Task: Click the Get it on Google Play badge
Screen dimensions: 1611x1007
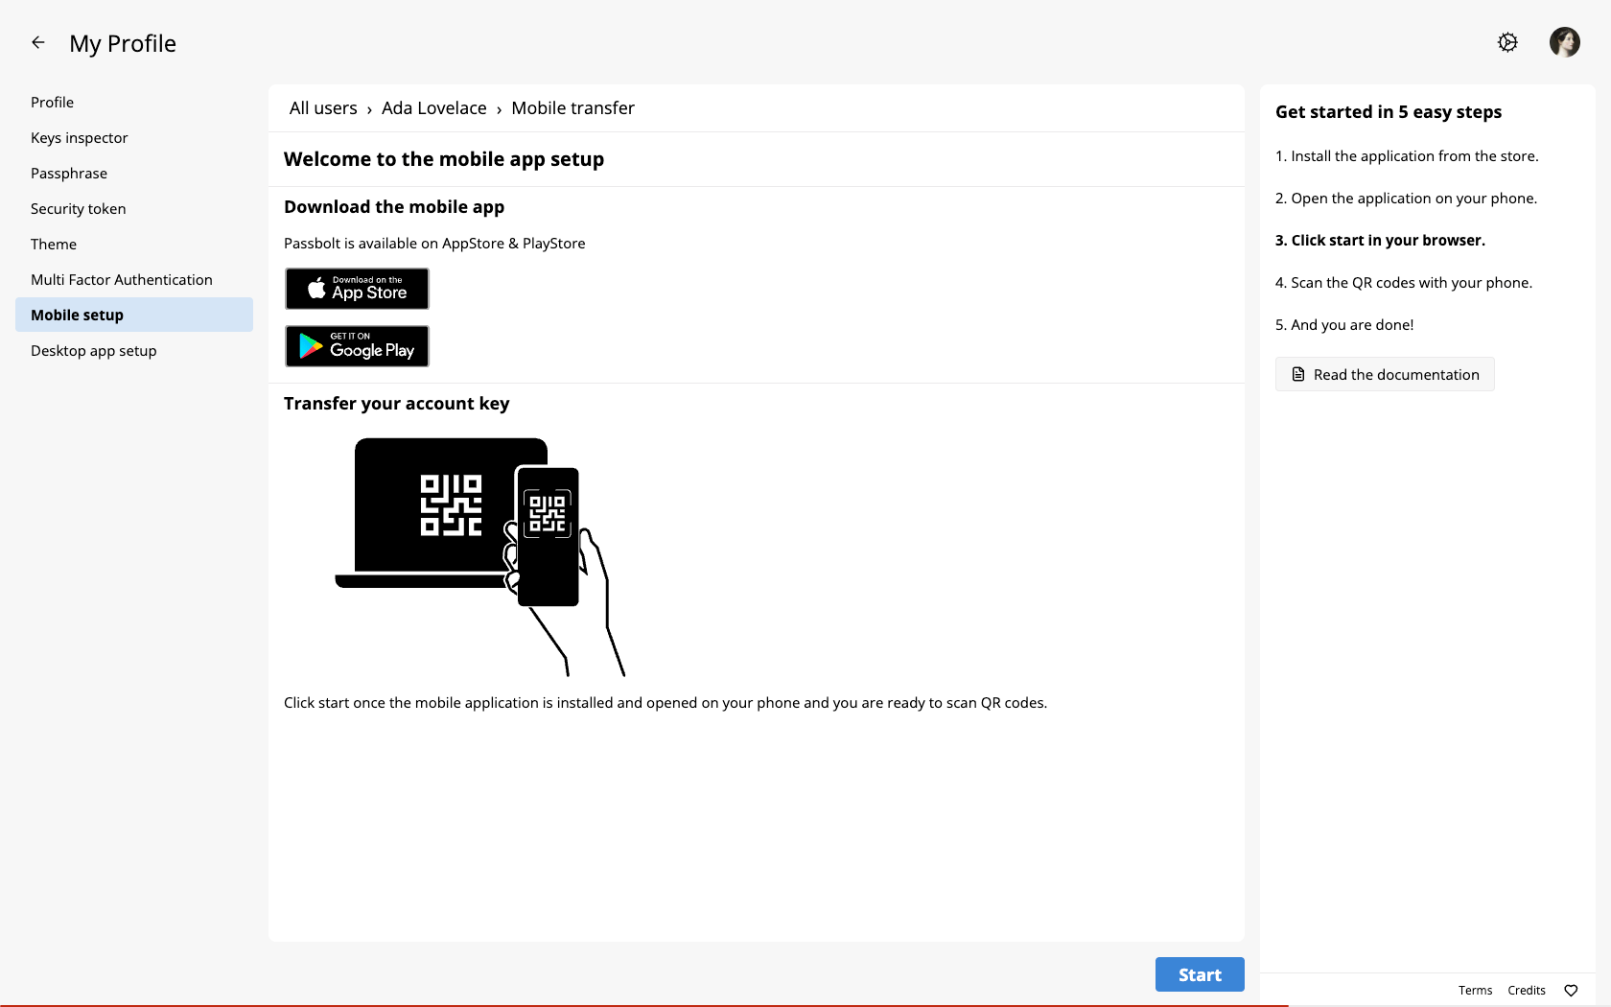Action: [356, 346]
